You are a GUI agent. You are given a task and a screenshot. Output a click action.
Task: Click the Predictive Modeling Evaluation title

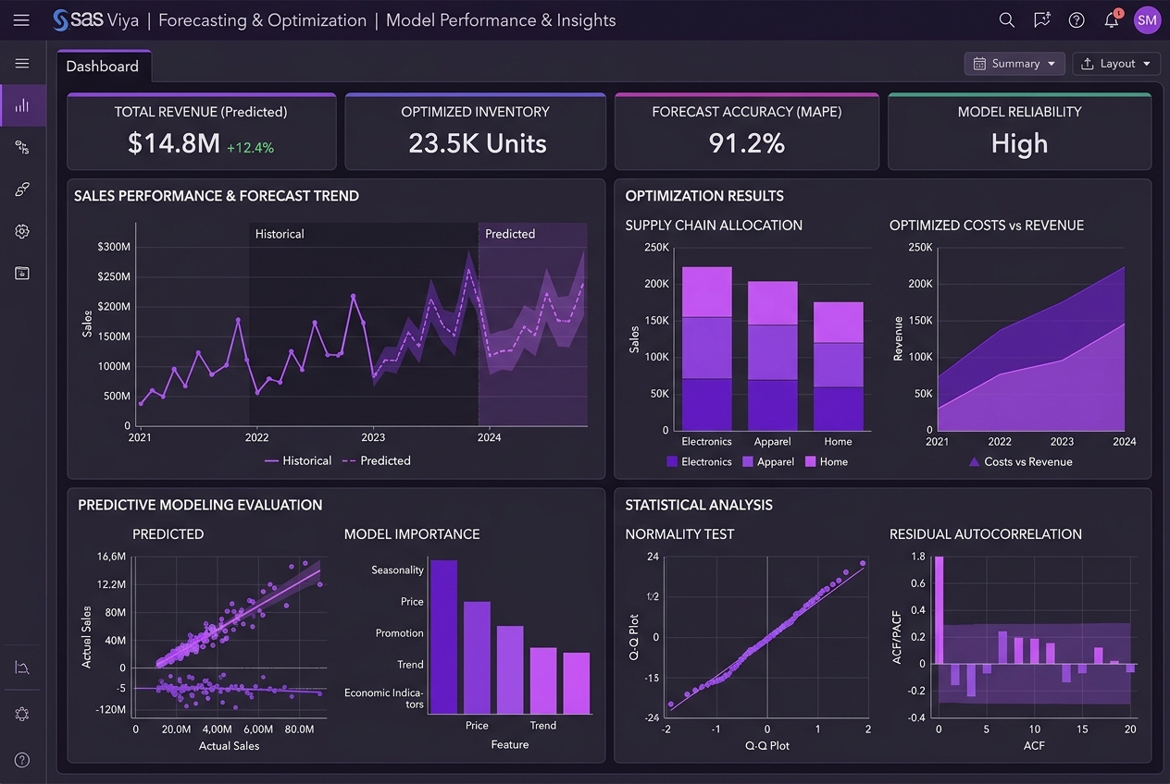pyautogui.click(x=200, y=505)
